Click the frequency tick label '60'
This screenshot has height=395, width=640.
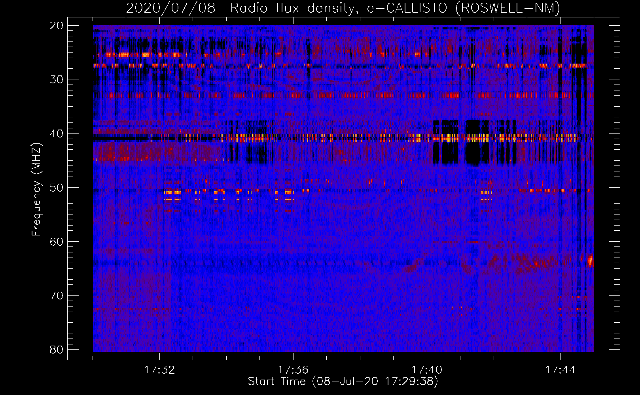57,241
